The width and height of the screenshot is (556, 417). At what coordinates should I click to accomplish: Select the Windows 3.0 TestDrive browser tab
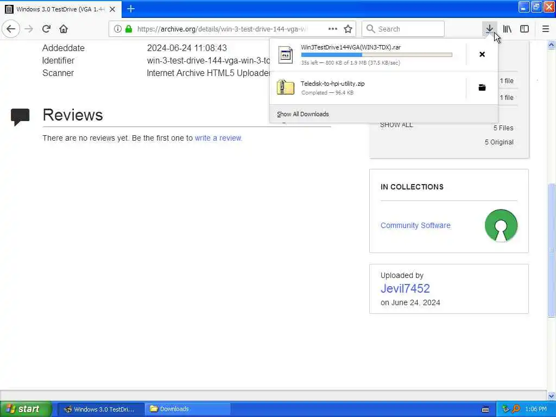point(61,9)
